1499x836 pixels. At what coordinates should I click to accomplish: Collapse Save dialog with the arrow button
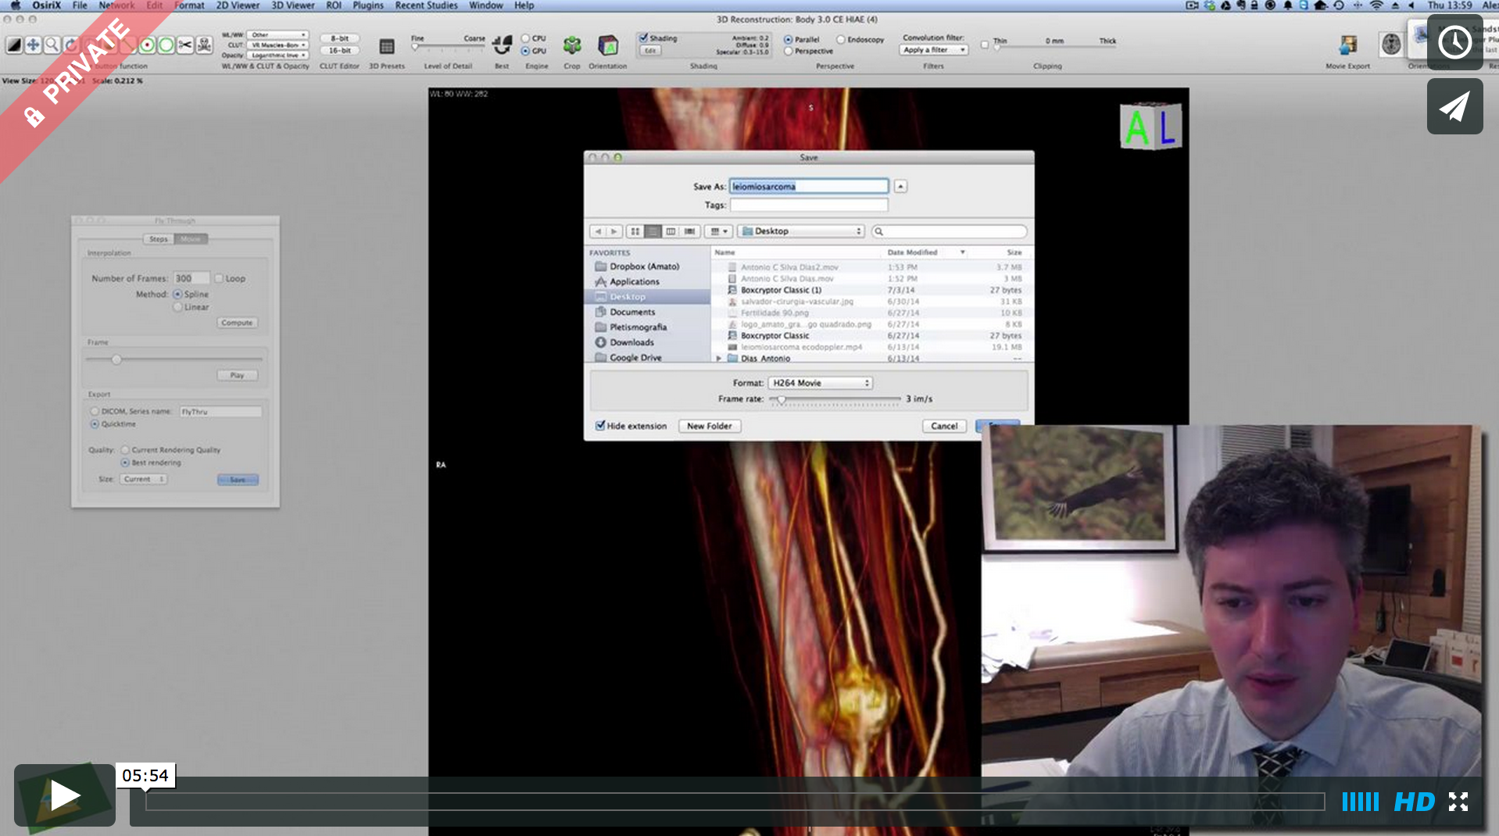pyautogui.click(x=900, y=186)
